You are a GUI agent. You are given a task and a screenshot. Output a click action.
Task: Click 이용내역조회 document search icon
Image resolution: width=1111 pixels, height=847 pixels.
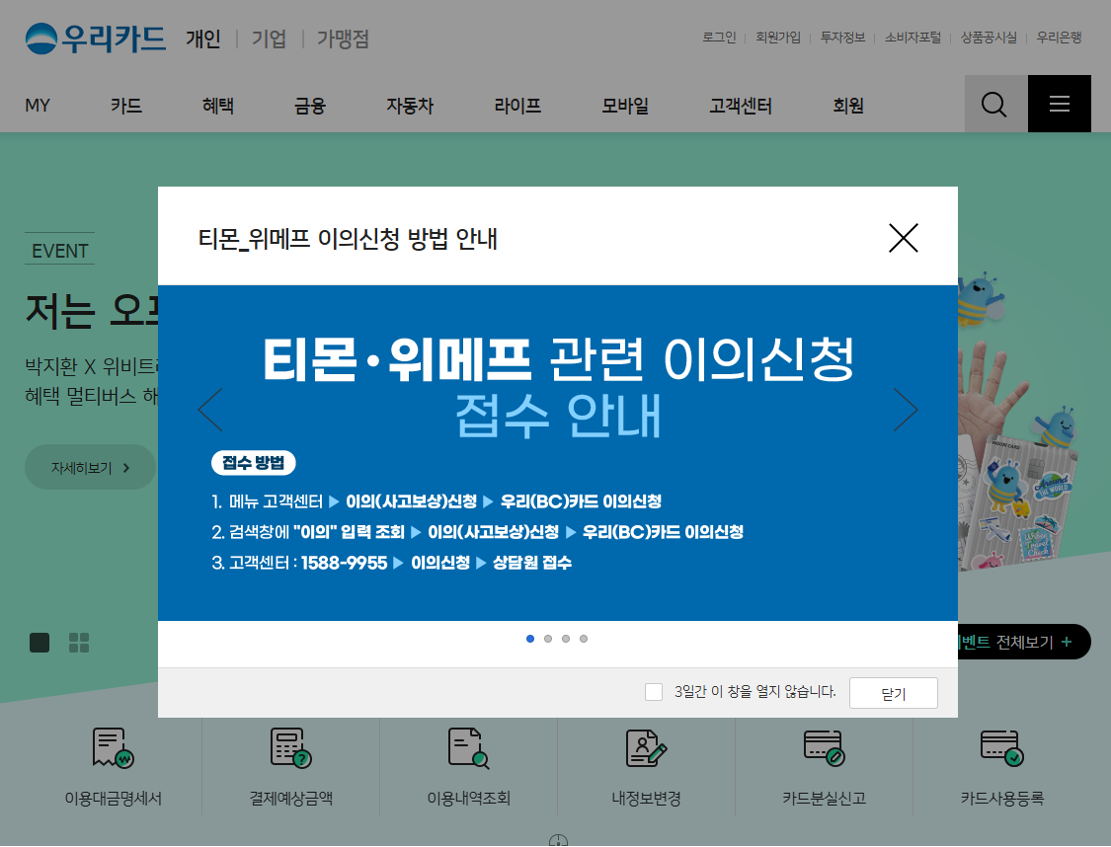click(468, 748)
